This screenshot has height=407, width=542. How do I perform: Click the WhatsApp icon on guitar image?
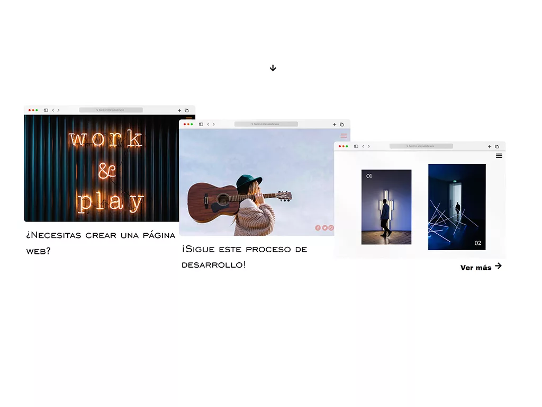click(x=331, y=228)
